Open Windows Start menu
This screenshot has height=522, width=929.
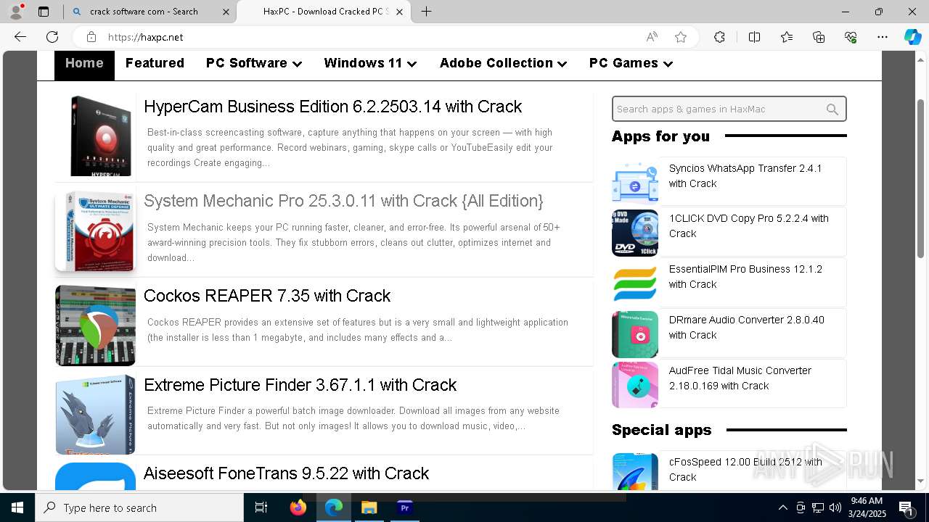17,507
